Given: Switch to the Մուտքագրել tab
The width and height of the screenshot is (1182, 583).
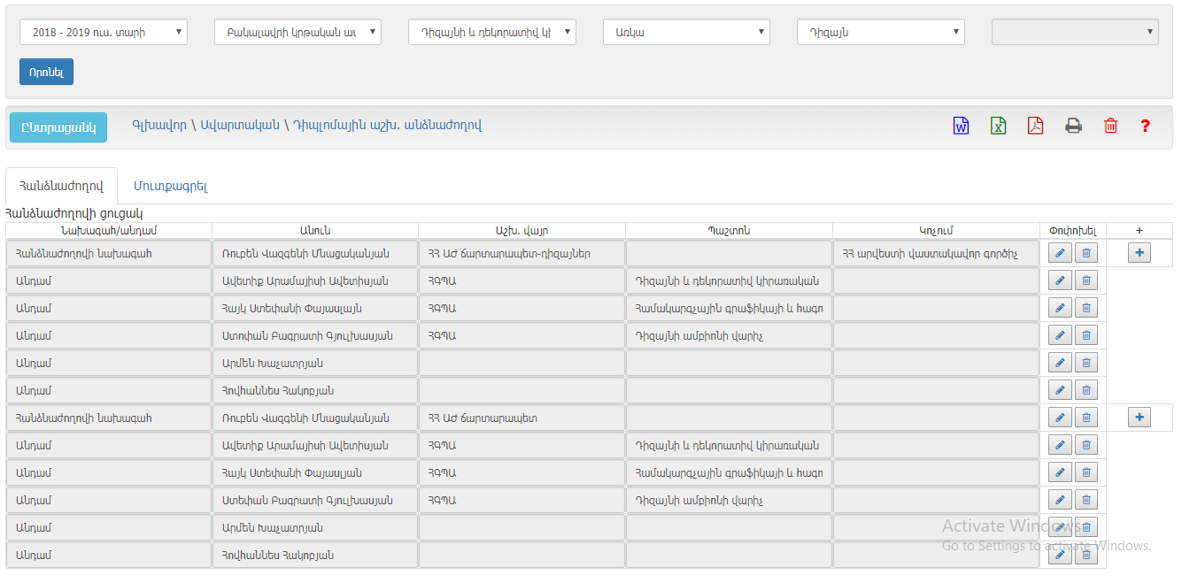Looking at the screenshot, I should (x=170, y=187).
